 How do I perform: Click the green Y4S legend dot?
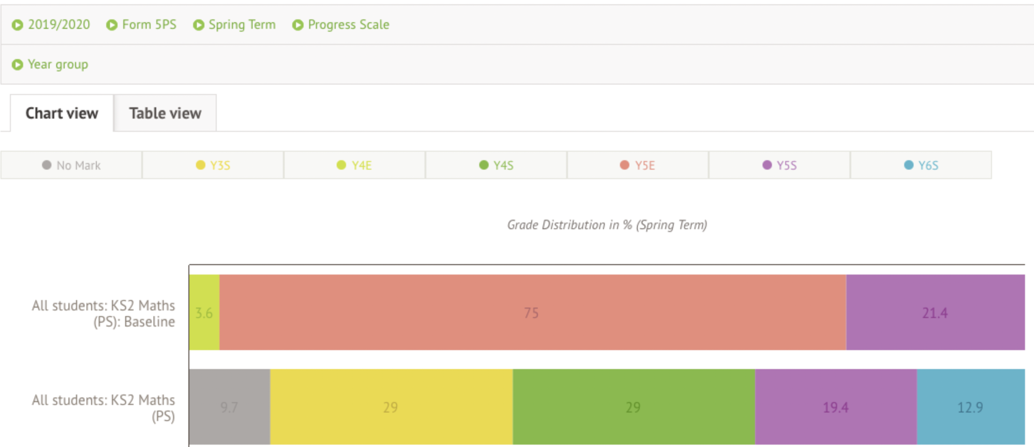pos(483,165)
